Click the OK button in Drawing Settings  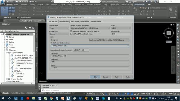click(x=95, y=77)
